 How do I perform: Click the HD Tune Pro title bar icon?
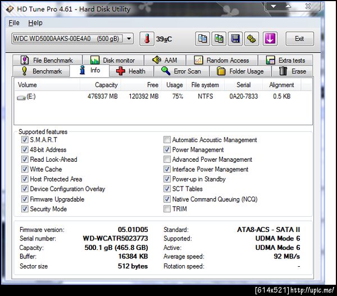tap(10, 9)
